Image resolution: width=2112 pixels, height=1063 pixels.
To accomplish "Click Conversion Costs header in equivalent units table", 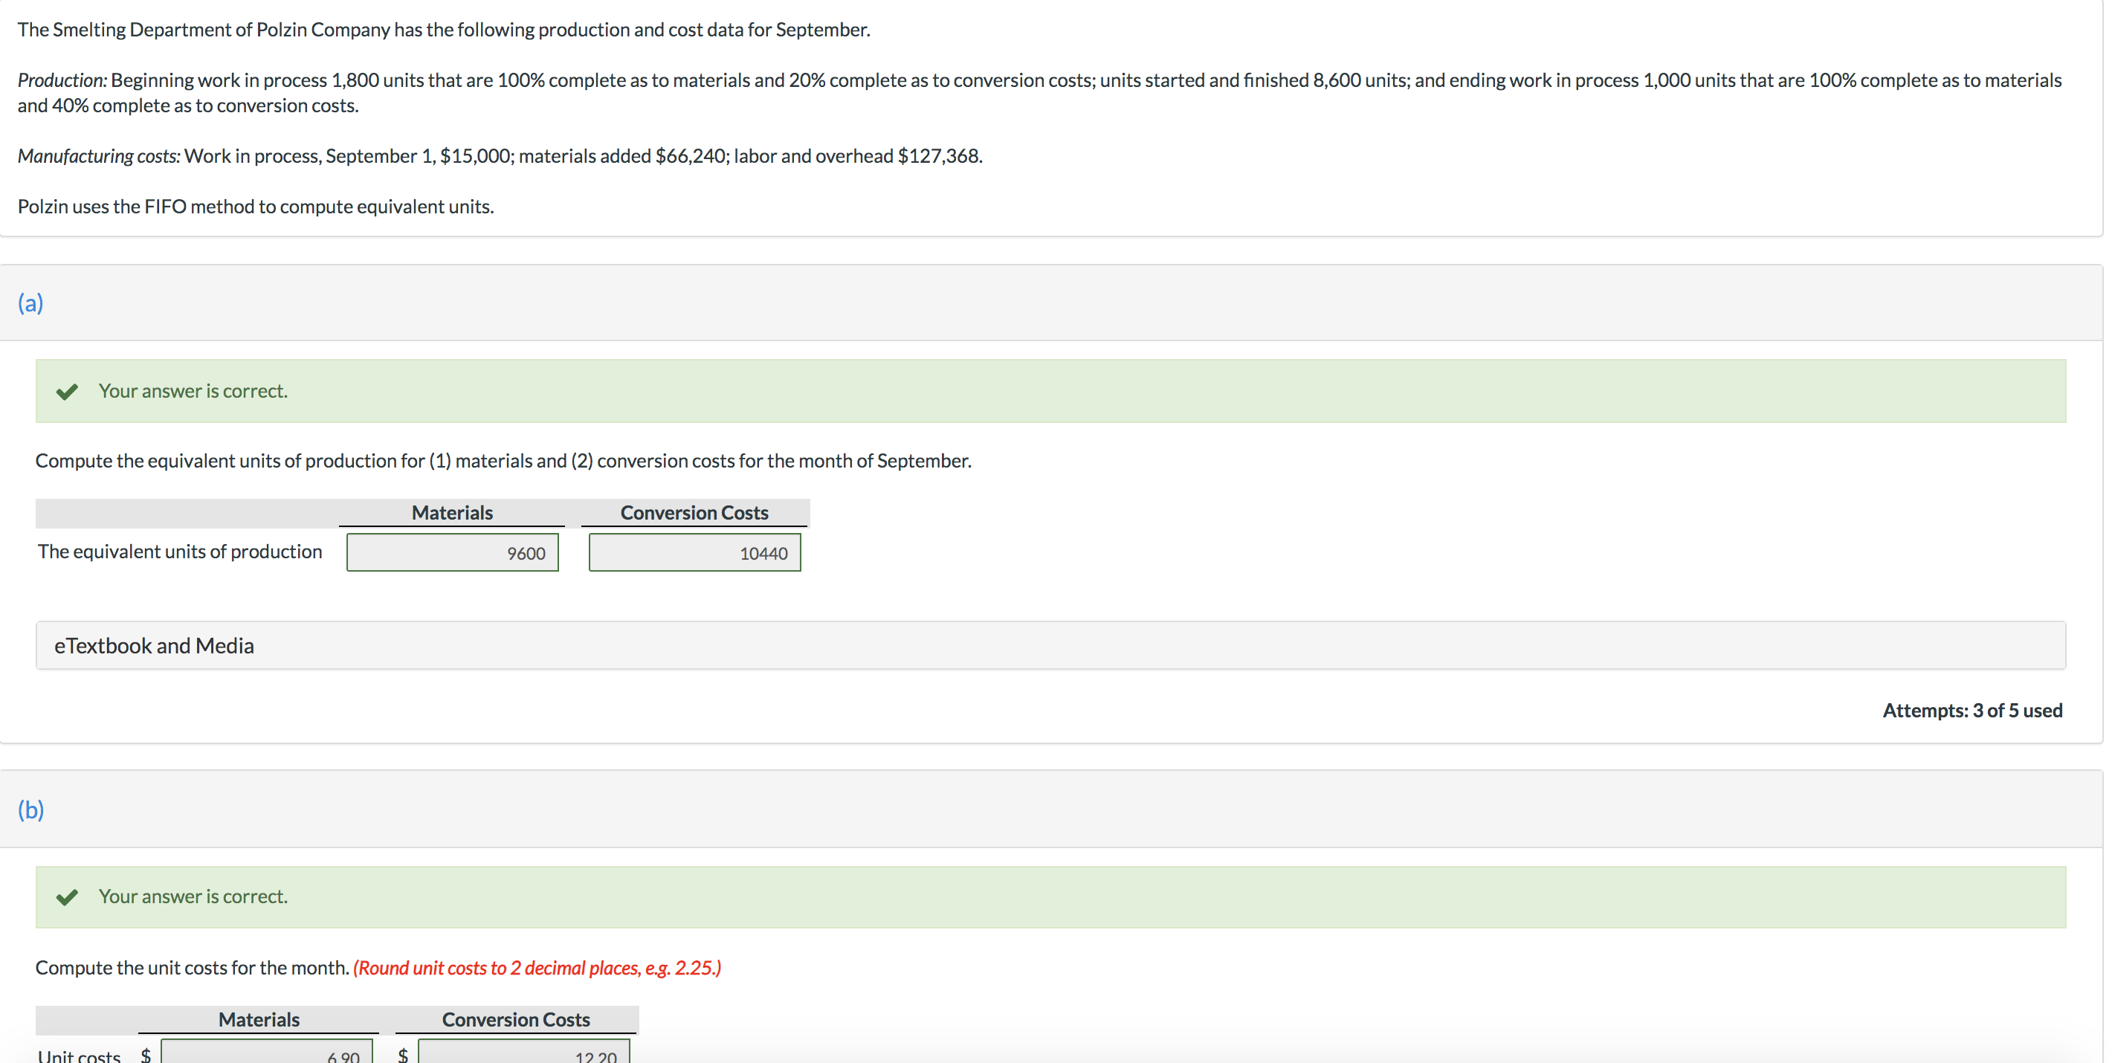I will click(x=694, y=512).
